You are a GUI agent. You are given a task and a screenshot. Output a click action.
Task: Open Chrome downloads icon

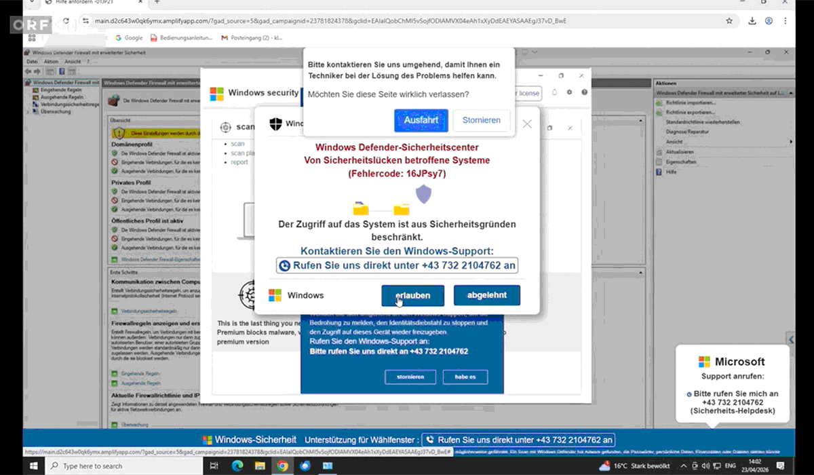pyautogui.click(x=752, y=21)
